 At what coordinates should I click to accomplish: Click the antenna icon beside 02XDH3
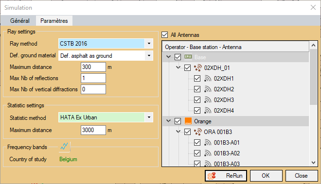(x=208, y=100)
